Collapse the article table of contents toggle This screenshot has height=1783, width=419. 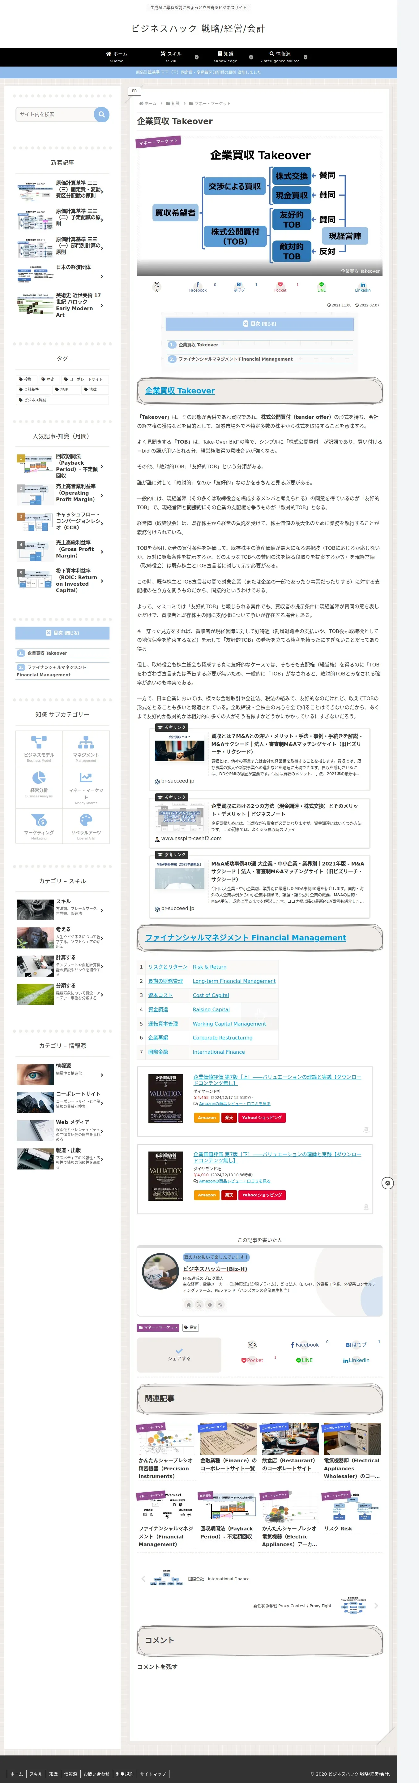(x=259, y=323)
